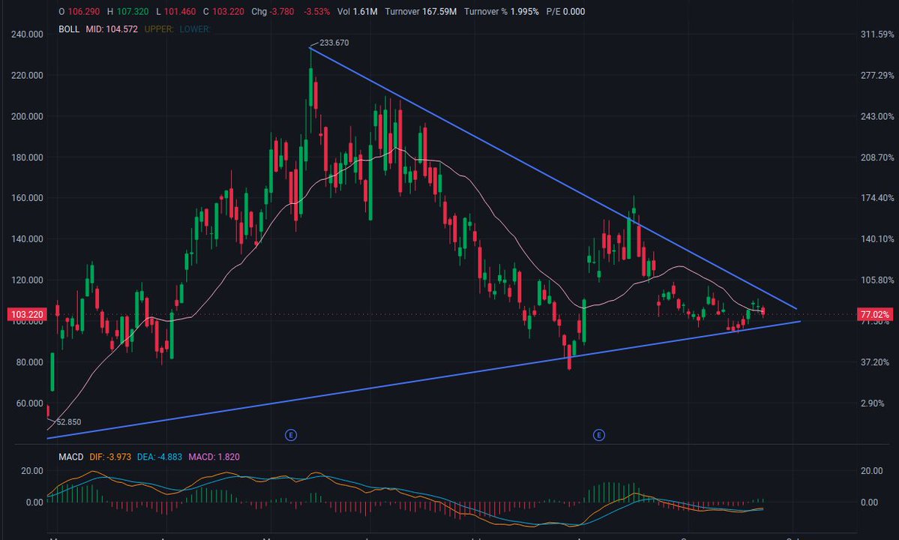Click the 'Turnover % 1.995%' readout
Viewport: 899px width, 540px height.
(x=502, y=11)
